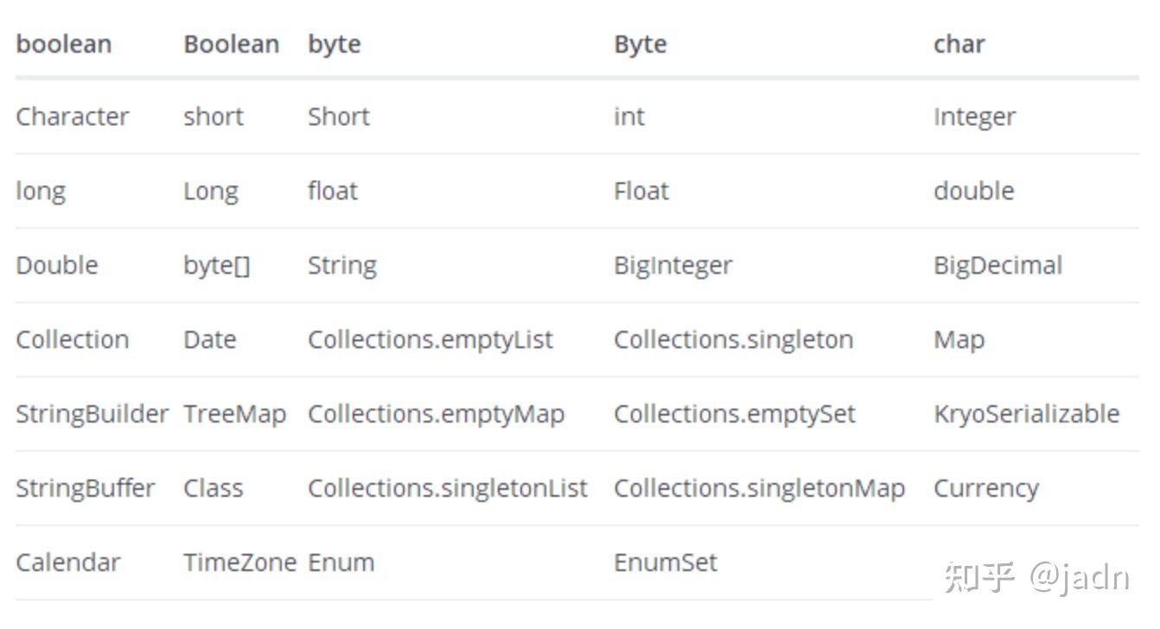Select the BigDecimal cell
1160x629 pixels.
click(x=997, y=265)
